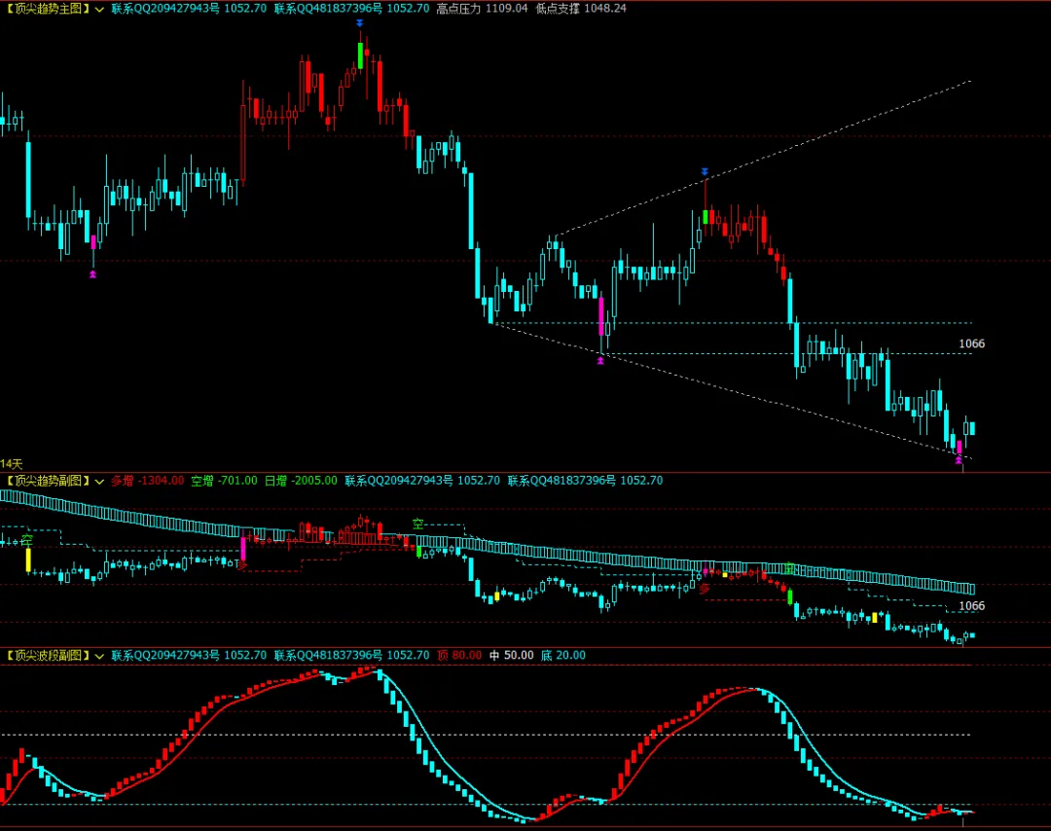Viewport: 1051px width, 831px height.
Task: Click the 顶 80.00 level label
Action: coord(459,656)
